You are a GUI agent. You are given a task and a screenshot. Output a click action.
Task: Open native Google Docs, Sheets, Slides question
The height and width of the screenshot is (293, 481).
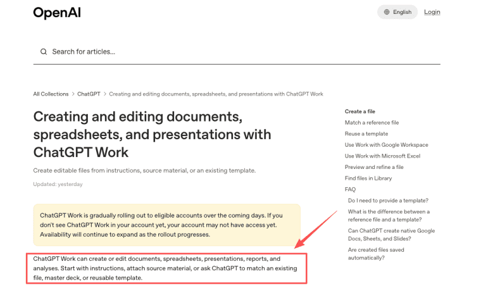(x=391, y=234)
